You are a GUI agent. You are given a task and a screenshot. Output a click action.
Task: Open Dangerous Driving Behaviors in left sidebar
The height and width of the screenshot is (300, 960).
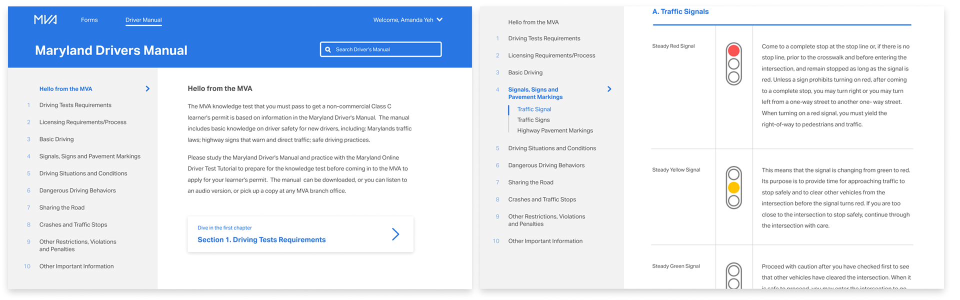click(77, 190)
